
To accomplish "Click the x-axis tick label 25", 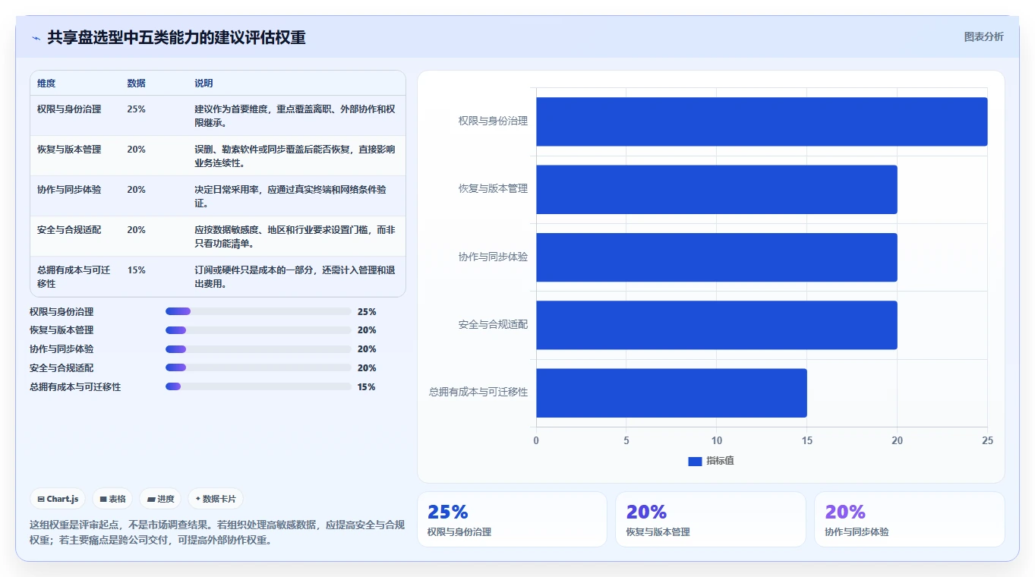I will click(x=987, y=440).
